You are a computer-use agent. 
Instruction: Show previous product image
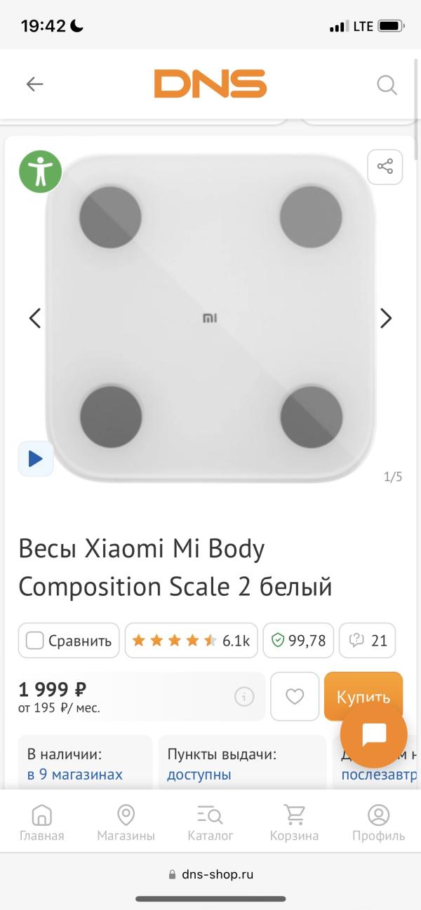coord(34,318)
